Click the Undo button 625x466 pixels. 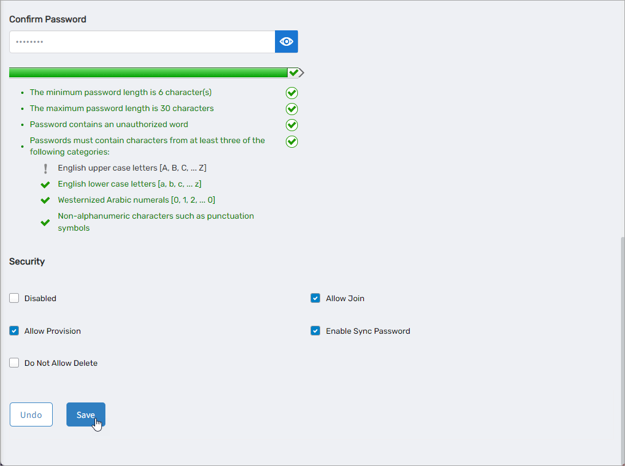pos(31,415)
